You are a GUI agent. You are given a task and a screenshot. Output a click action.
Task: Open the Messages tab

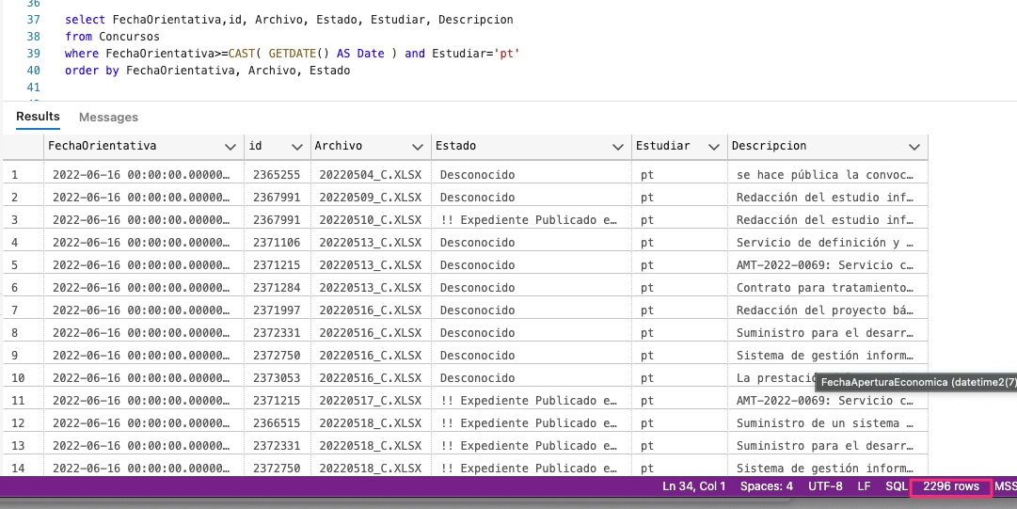click(108, 118)
